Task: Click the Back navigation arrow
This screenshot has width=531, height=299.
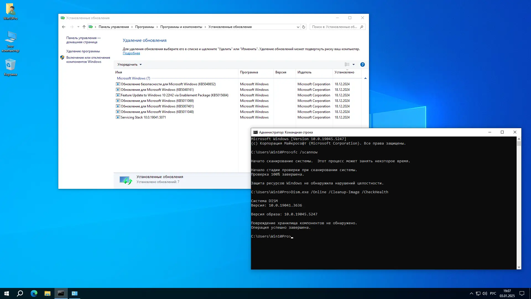Action: pyautogui.click(x=64, y=27)
